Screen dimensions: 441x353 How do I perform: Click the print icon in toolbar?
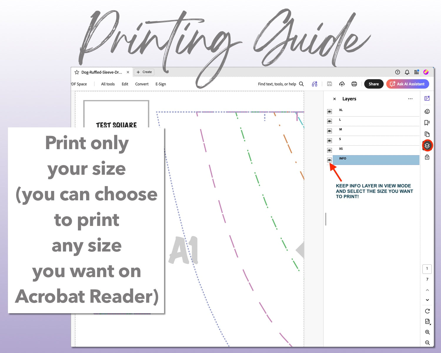pos(354,84)
